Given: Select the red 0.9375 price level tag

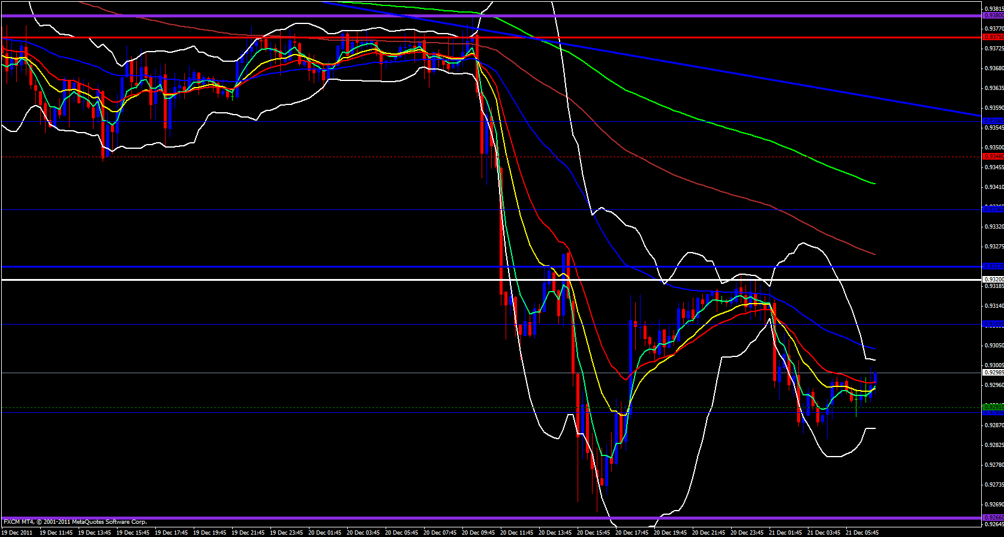Looking at the screenshot, I should click(993, 37).
